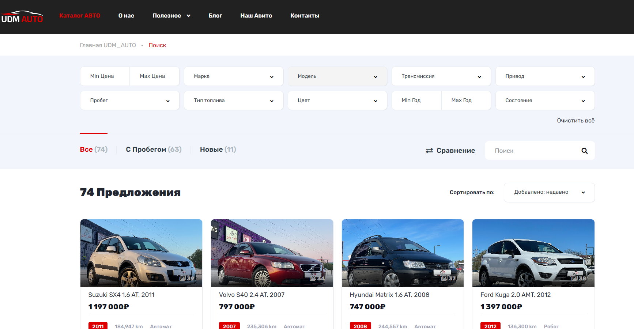Focus the Min Год field
The height and width of the screenshot is (329, 634).
pos(416,100)
